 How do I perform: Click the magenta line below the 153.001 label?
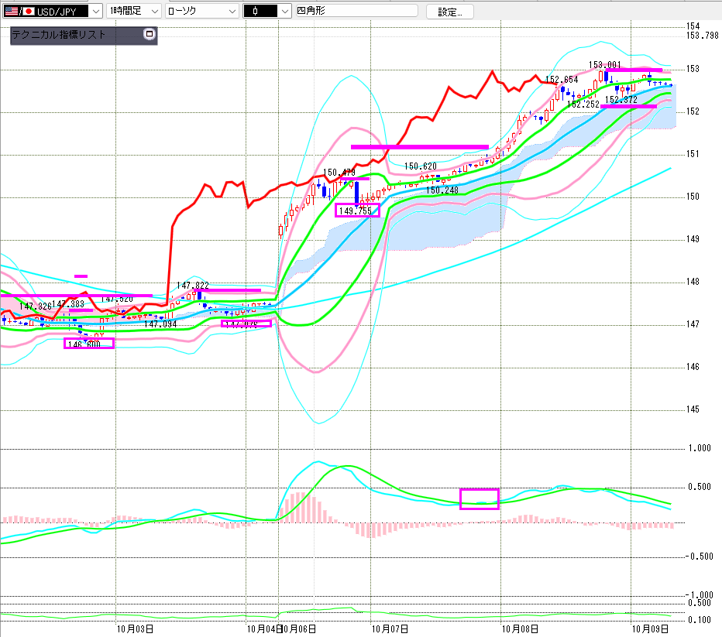click(633, 70)
